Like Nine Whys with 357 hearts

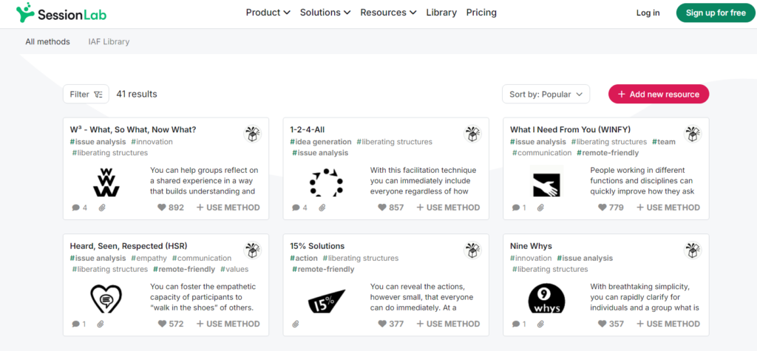pyautogui.click(x=611, y=324)
